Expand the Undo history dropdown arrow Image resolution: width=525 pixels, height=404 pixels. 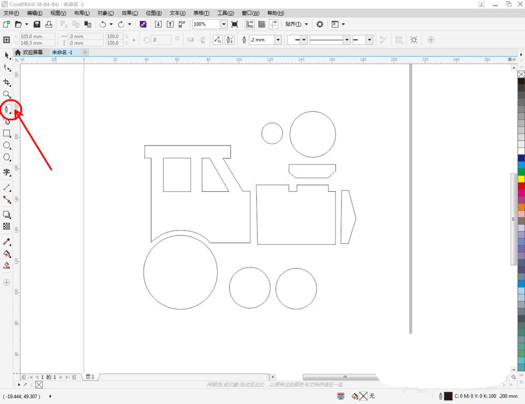coord(111,24)
